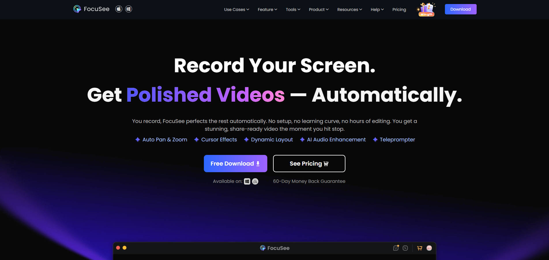Image resolution: width=549 pixels, height=260 pixels.
Task: Click red close dot in FocuSee app window
Action: 118,248
